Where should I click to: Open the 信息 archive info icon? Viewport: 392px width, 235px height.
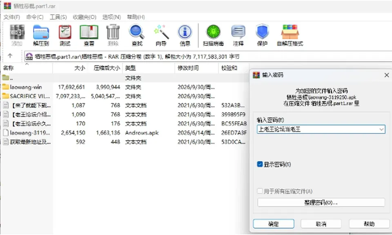(185, 32)
